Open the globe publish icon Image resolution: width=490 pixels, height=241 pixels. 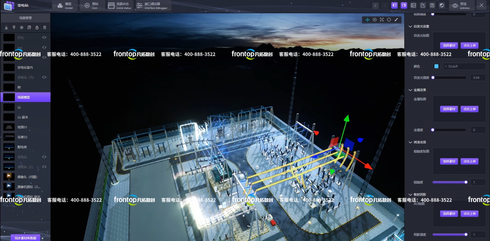[442, 5]
